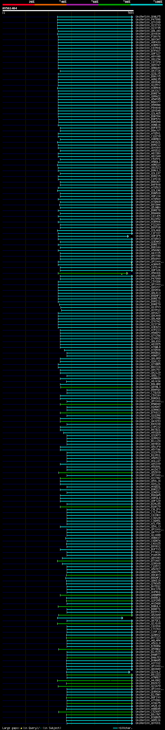Open hit UniRef100_Q43317
This screenshot has height=730, width=165.
[x=148, y=91]
